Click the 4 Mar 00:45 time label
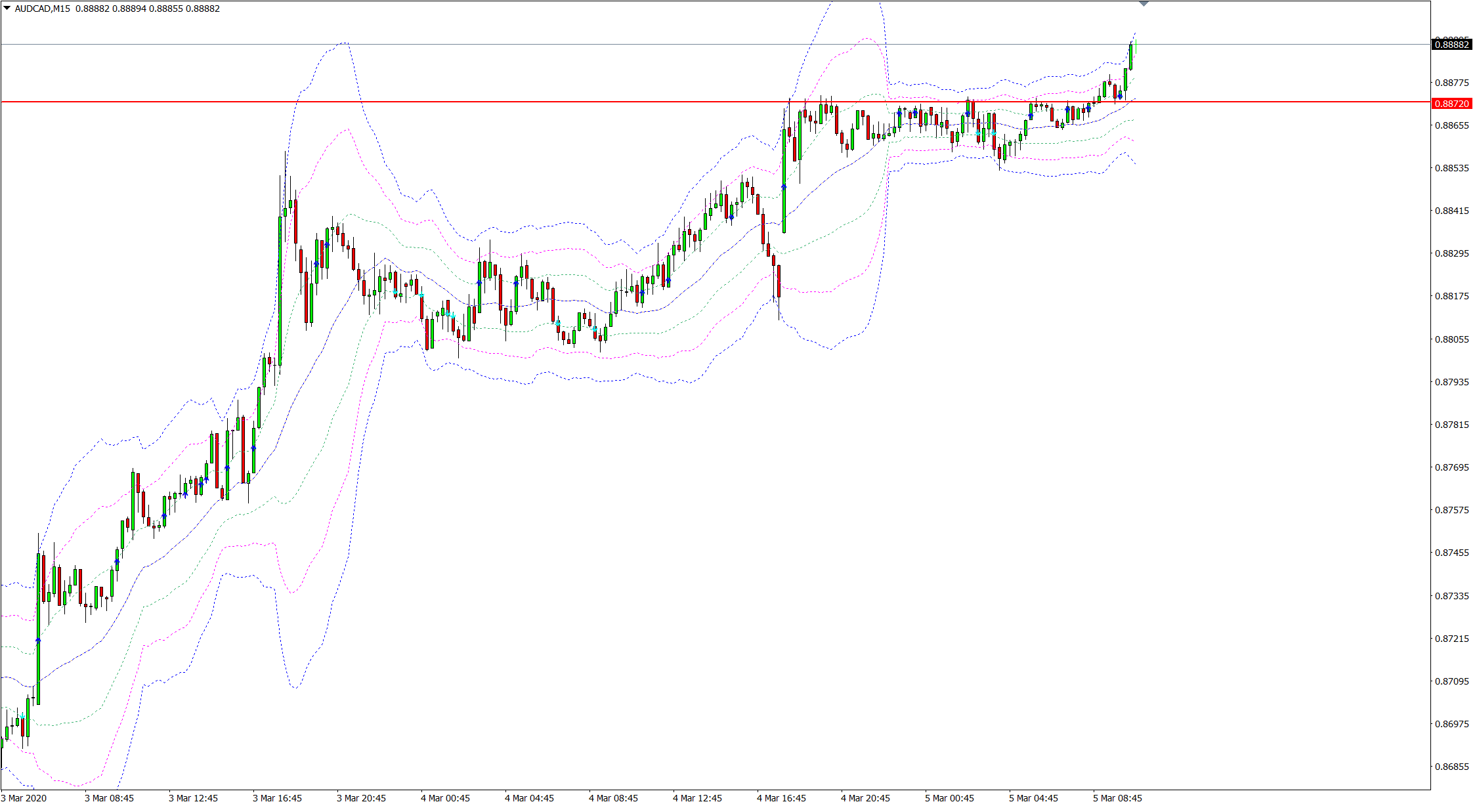1477x806 pixels. coord(445,798)
